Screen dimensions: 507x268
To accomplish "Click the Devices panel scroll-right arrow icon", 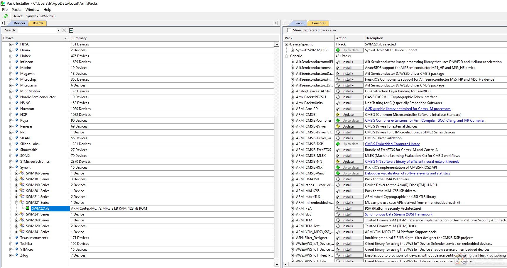I will tap(276, 23).
